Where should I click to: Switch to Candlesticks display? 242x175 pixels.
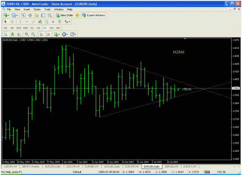[12, 34]
